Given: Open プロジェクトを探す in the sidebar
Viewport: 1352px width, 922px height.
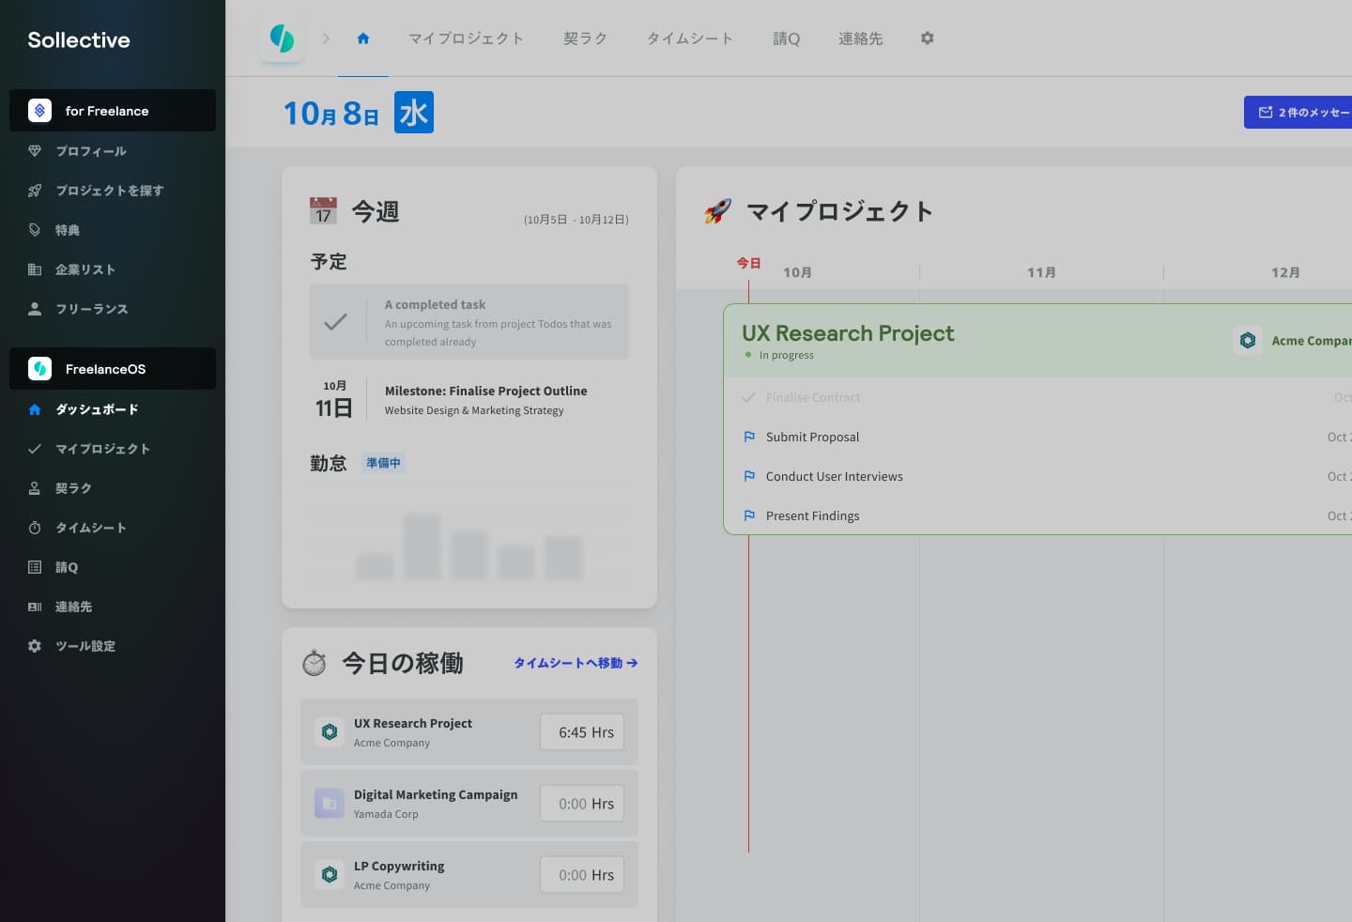Looking at the screenshot, I should 109,191.
